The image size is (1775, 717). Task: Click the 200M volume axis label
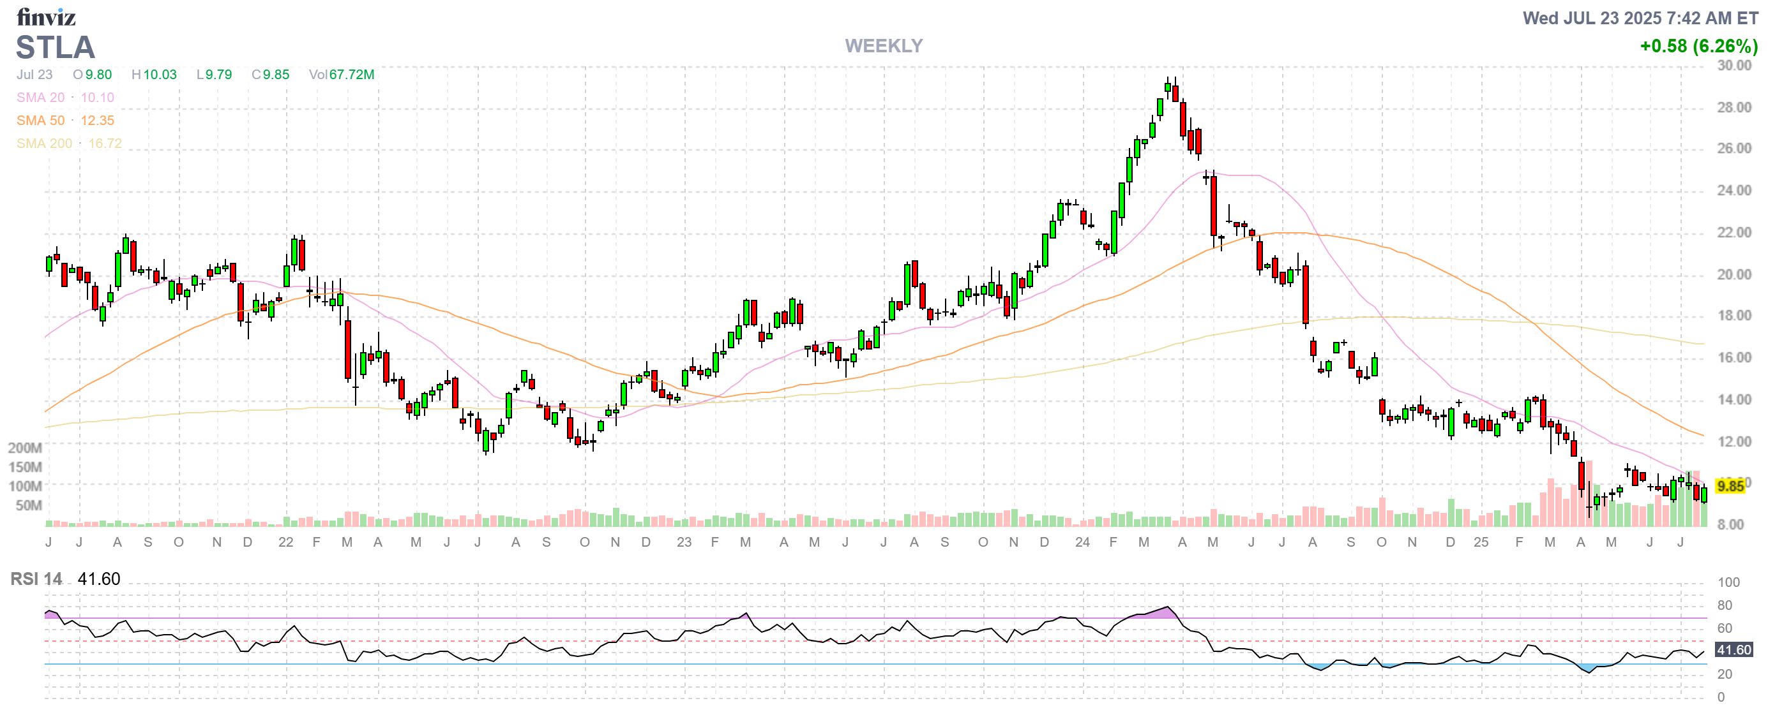25,448
